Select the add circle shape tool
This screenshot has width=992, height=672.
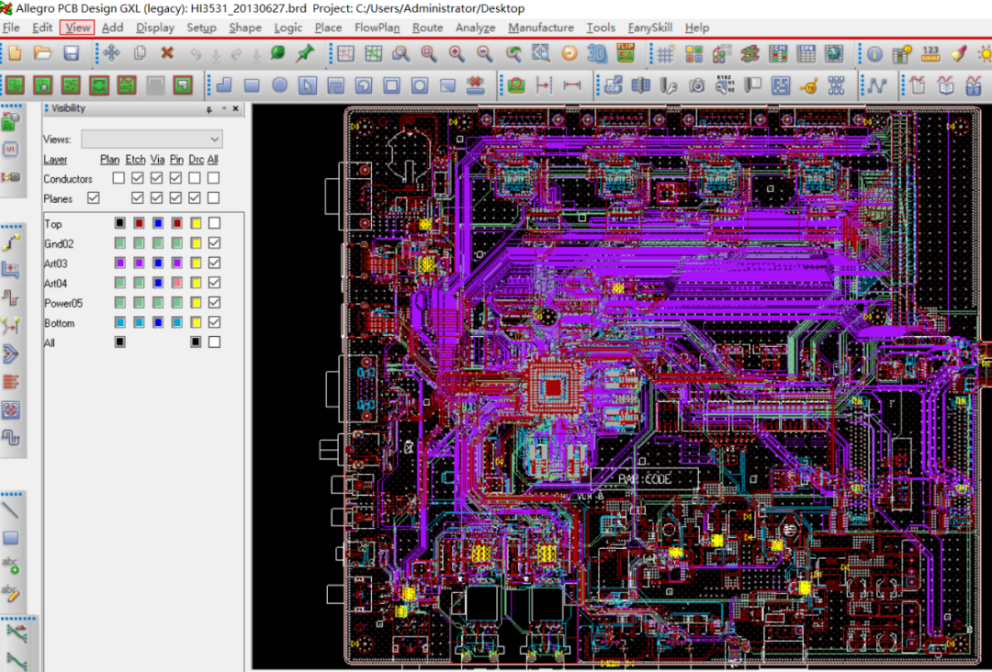pos(279,84)
